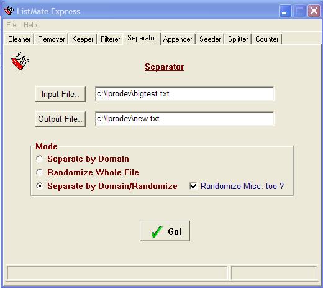
Task: Switch to the Appender tab
Action: coord(178,39)
